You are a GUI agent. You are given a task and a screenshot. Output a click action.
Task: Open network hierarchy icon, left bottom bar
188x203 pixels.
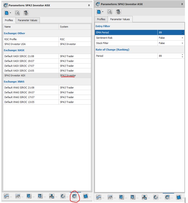[52, 196]
